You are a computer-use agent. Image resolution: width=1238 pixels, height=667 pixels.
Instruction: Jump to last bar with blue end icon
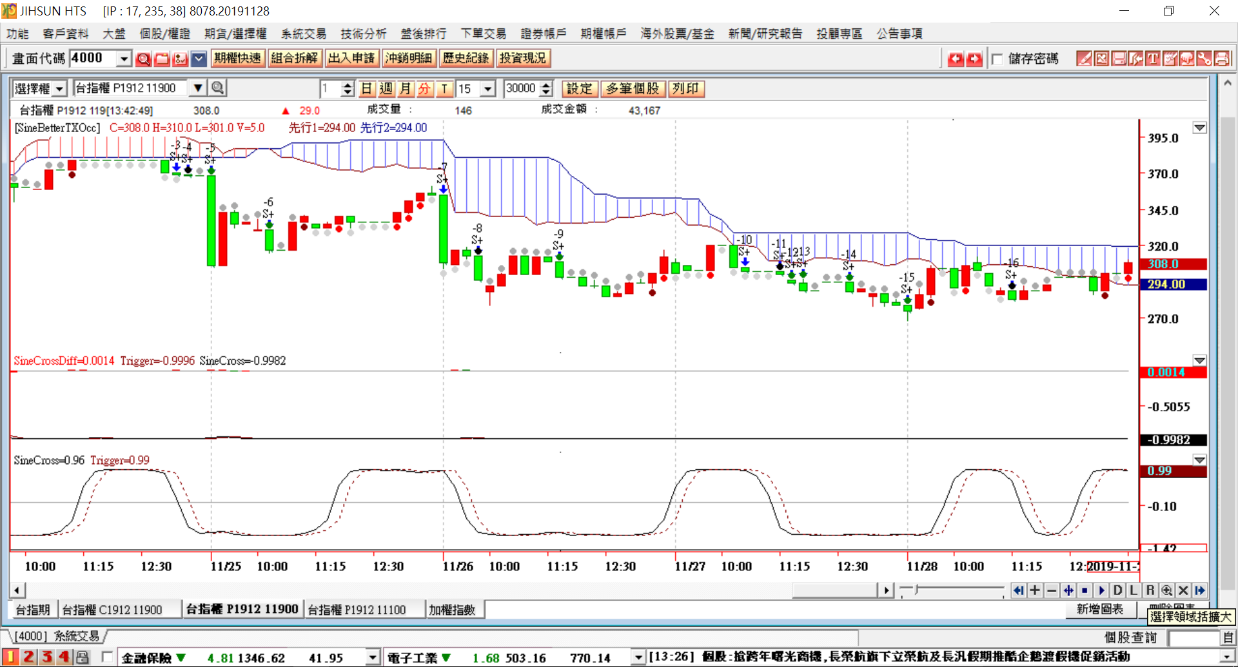click(x=1200, y=590)
